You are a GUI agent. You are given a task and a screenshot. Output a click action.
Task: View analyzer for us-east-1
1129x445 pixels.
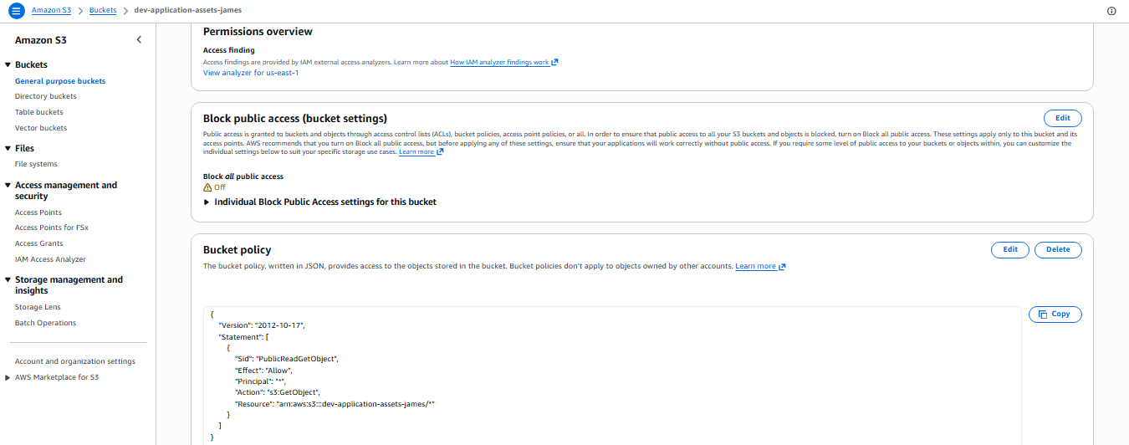pyautogui.click(x=251, y=73)
